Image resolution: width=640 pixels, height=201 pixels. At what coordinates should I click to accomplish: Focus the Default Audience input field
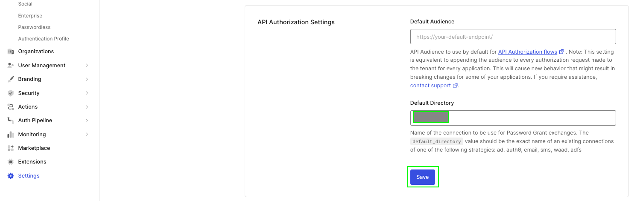[x=513, y=37]
